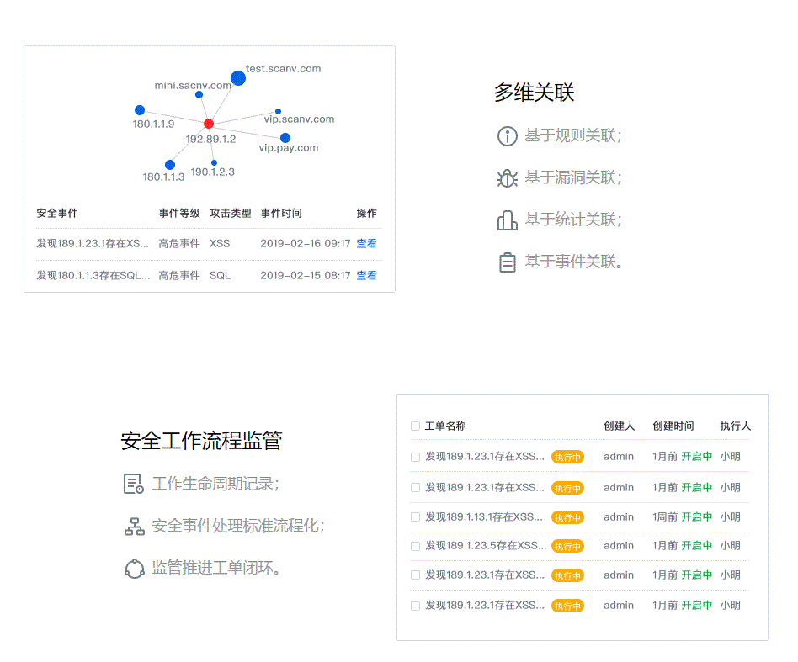
Task: Click the 180.1.1.3 graph node
Action: tap(170, 165)
